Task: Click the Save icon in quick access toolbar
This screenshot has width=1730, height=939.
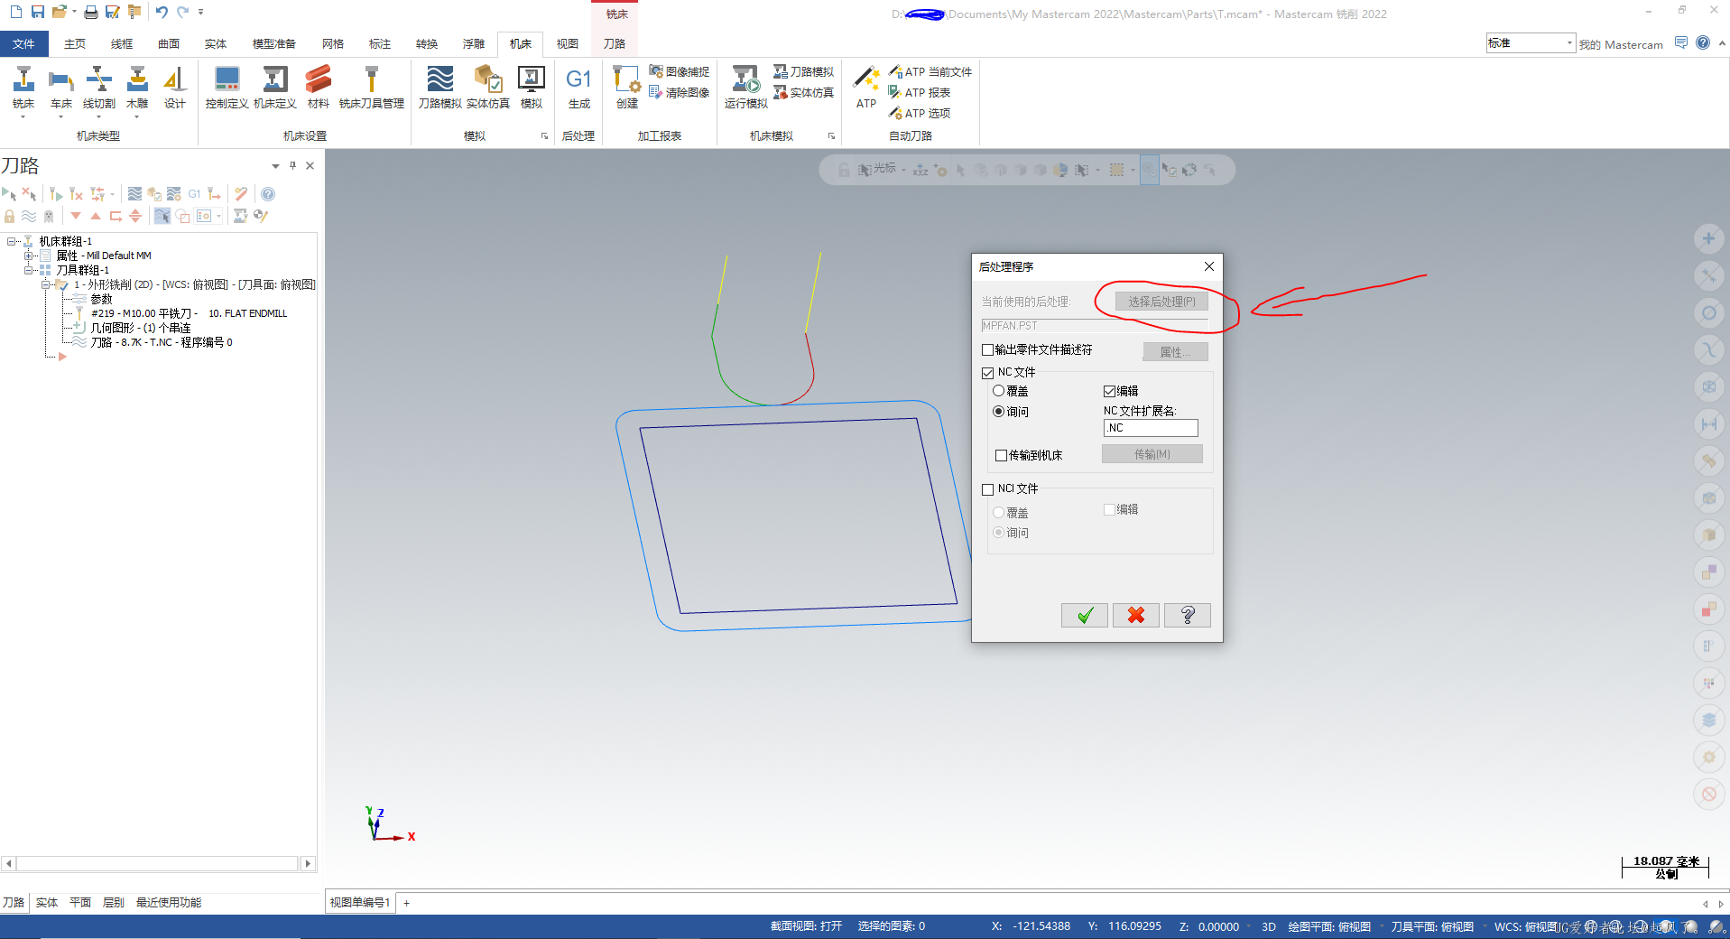Action: pyautogui.click(x=37, y=12)
